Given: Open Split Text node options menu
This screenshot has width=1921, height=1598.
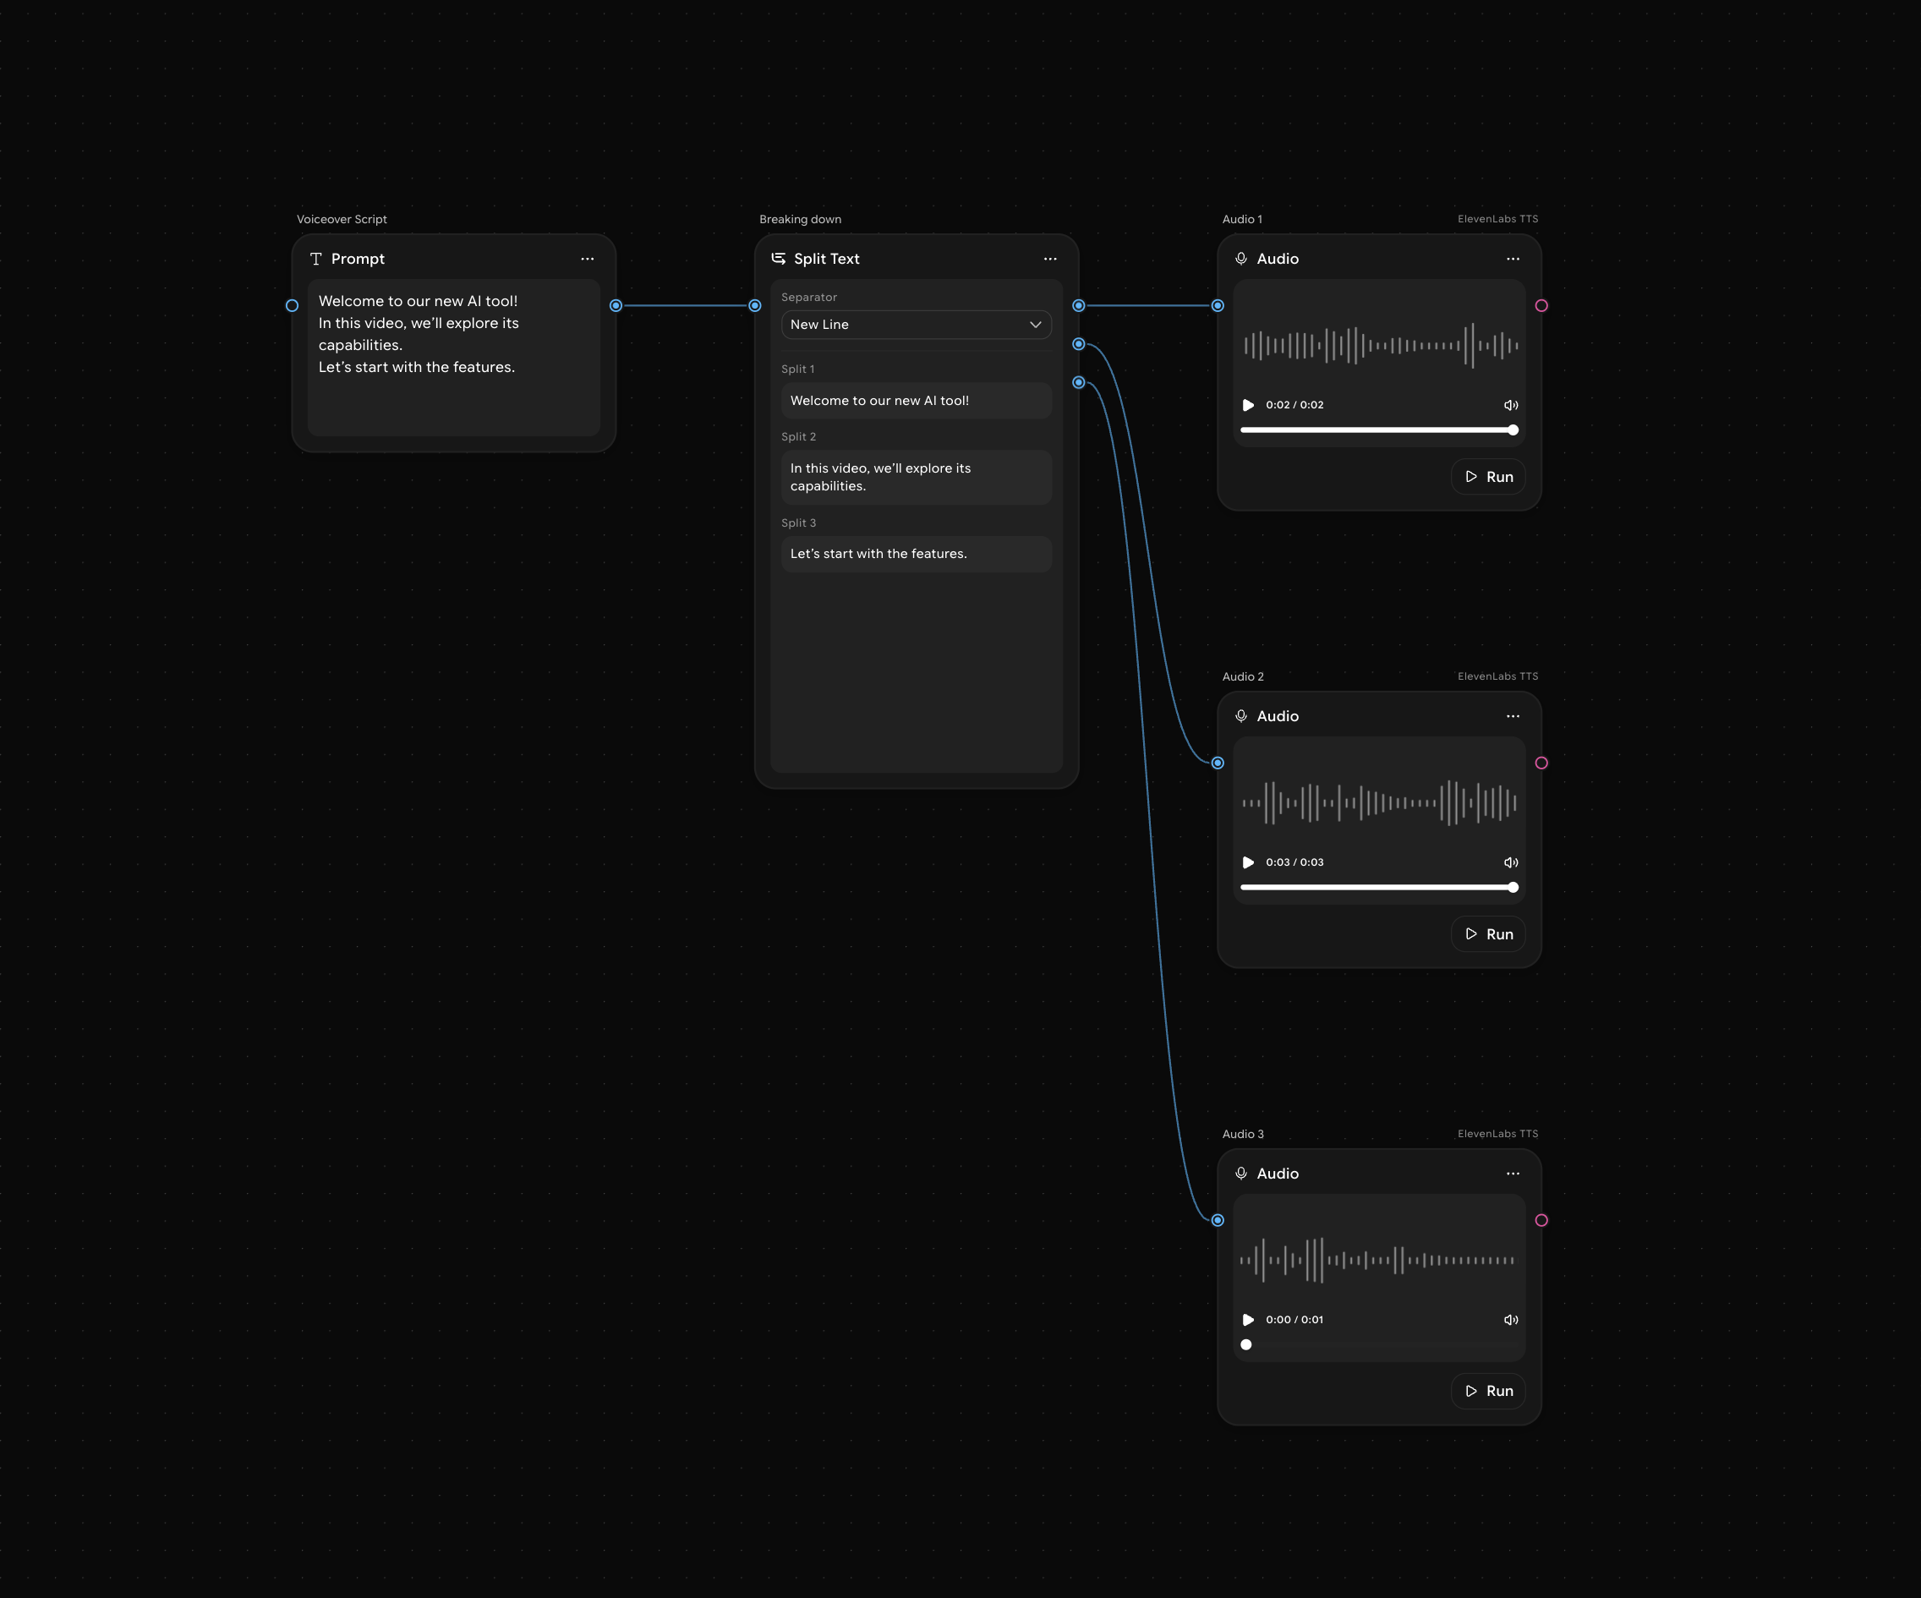Looking at the screenshot, I should click(x=1050, y=259).
